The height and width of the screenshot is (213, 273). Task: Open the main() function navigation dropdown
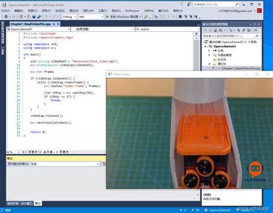168,29
